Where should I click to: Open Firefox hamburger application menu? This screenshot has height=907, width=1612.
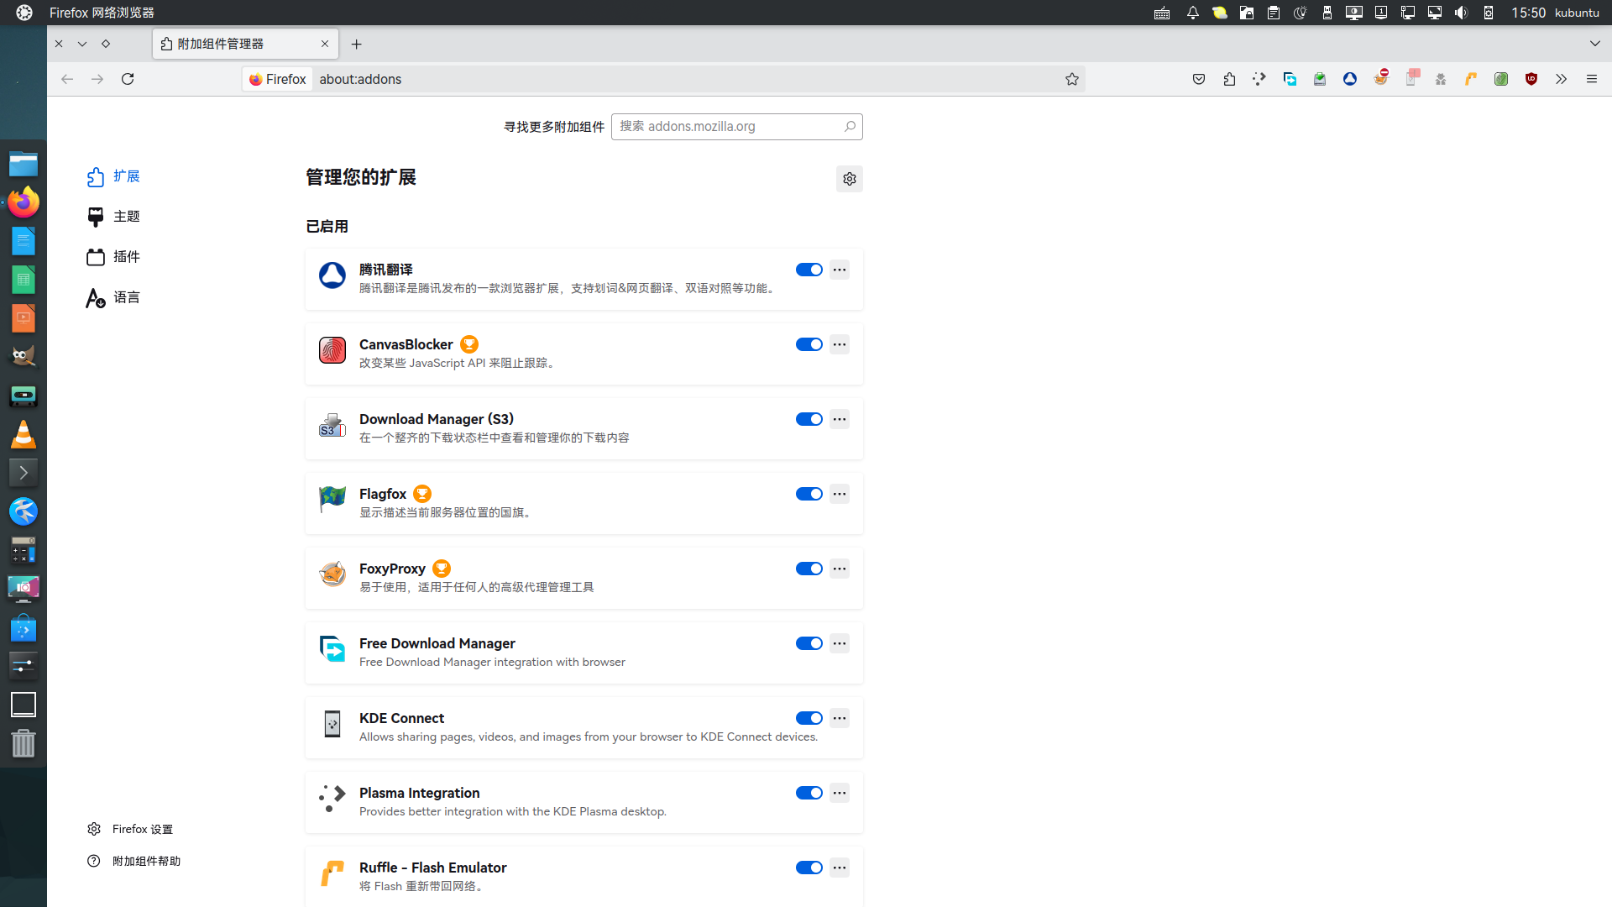tap(1591, 79)
